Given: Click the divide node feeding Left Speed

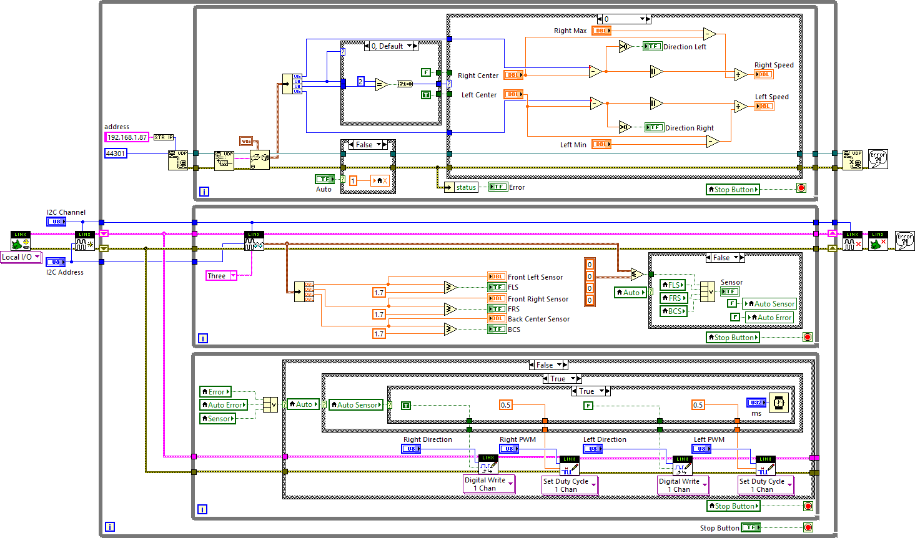Looking at the screenshot, I should 741,106.
